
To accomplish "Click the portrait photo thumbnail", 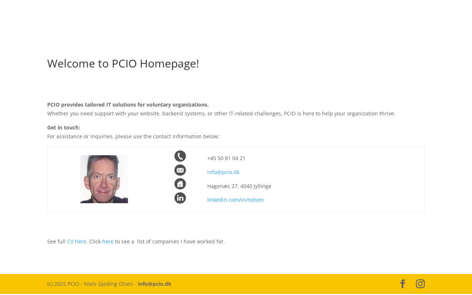I will [x=104, y=179].
